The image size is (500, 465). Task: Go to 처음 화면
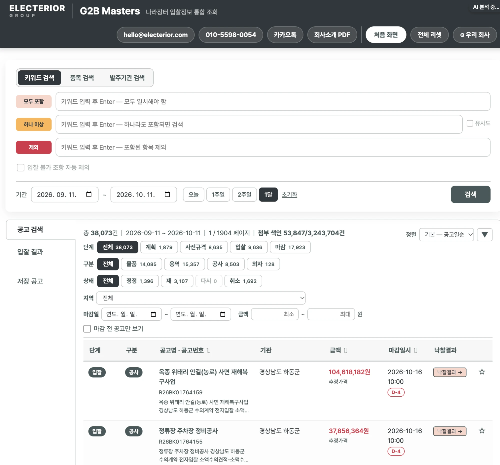click(x=386, y=35)
